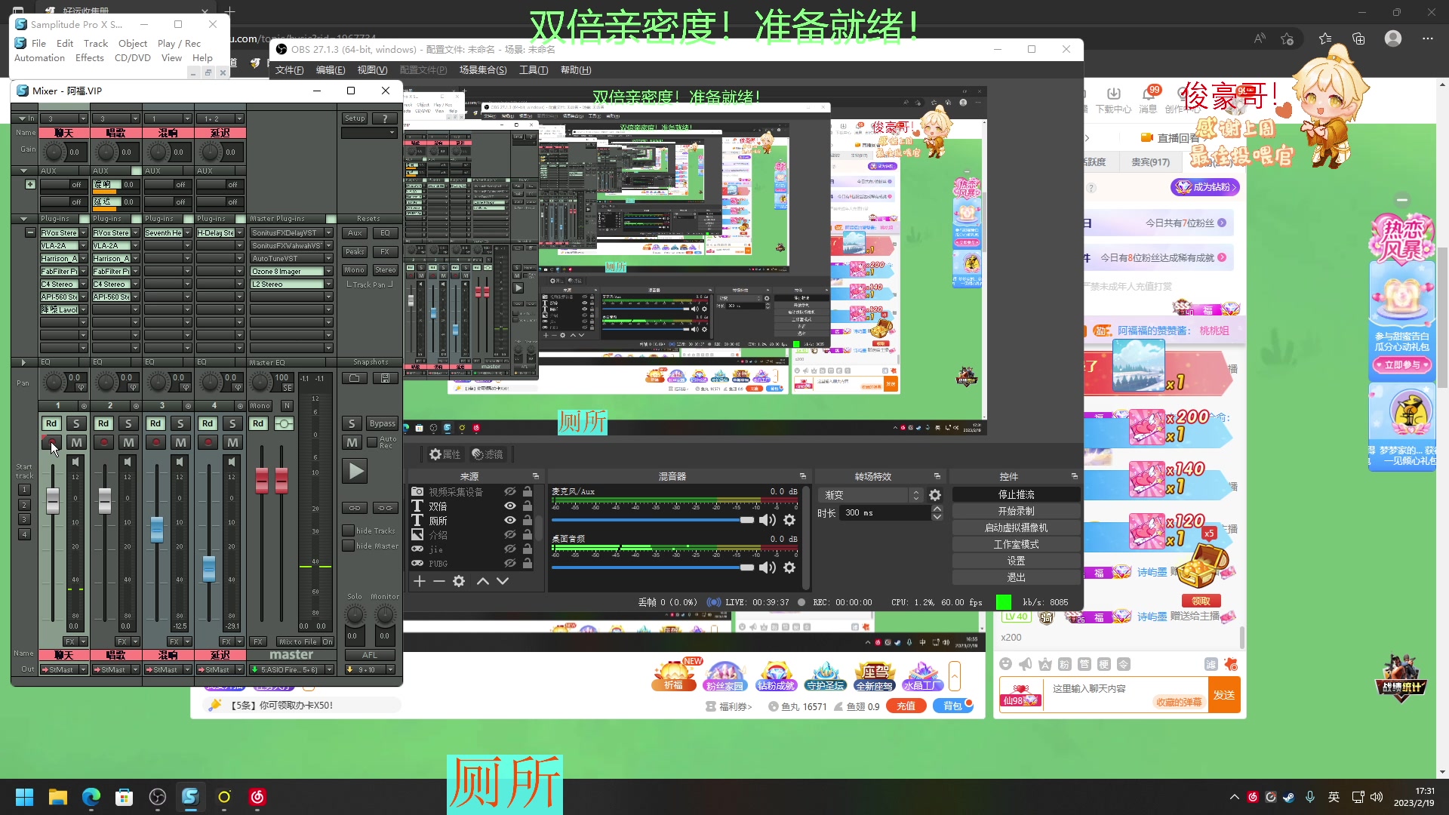Click the 麦克风/Aux volume slider handle
Screen dimensions: 1449x815
(747, 520)
